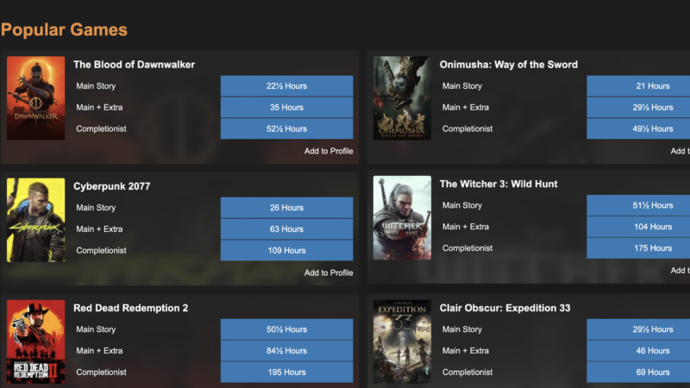Select Dawnwalker's 52½ Hours Completionist bar

click(x=286, y=128)
